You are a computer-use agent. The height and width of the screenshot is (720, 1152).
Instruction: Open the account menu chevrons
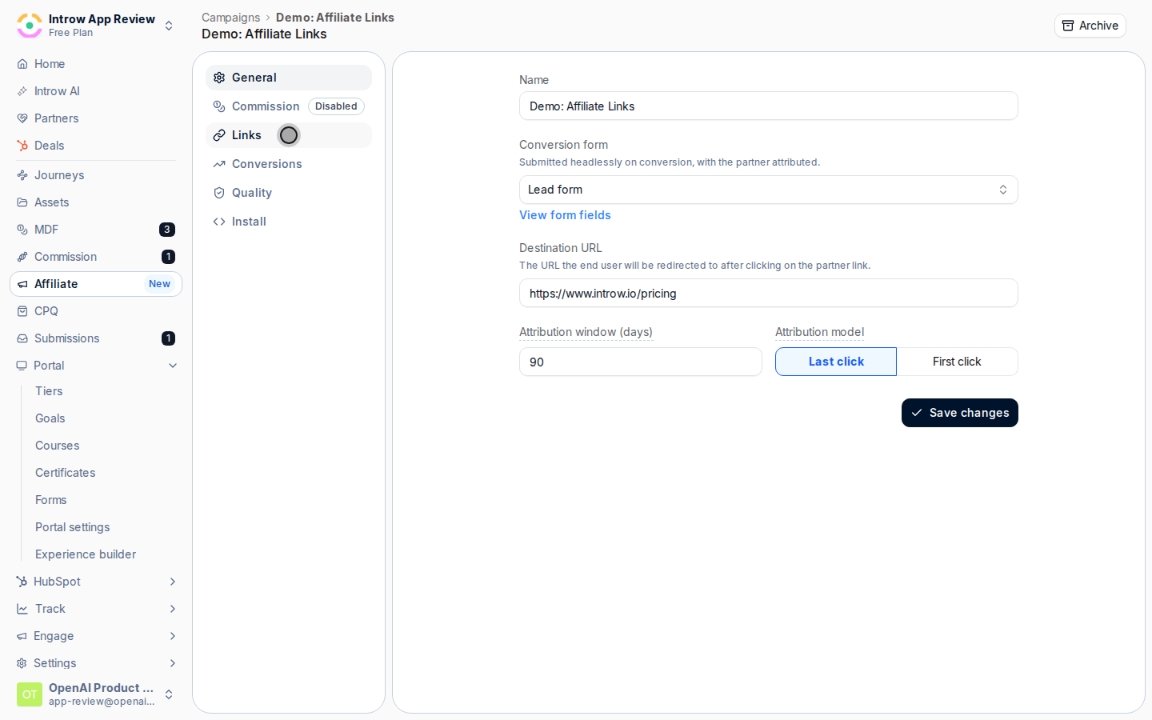[x=169, y=694]
